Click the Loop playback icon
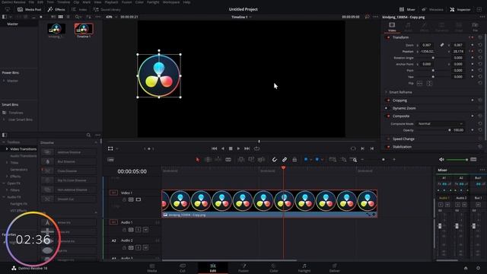 (256, 148)
